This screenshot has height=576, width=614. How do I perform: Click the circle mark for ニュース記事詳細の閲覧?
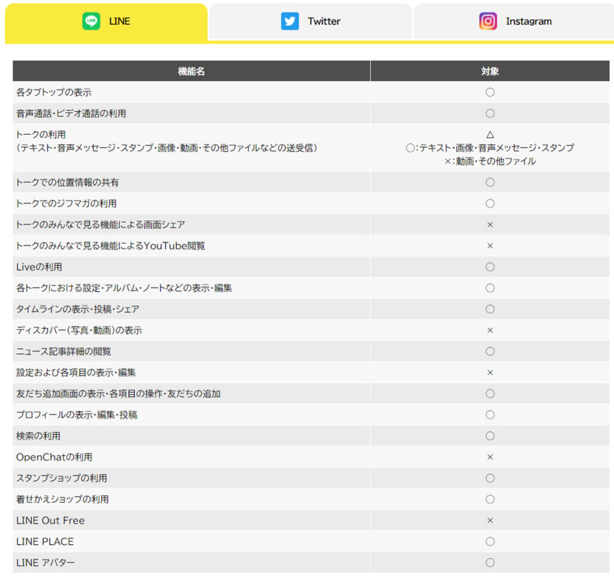pos(490,351)
